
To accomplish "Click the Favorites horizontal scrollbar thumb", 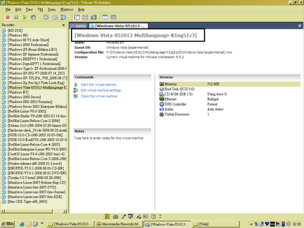I will pos(28,211).
